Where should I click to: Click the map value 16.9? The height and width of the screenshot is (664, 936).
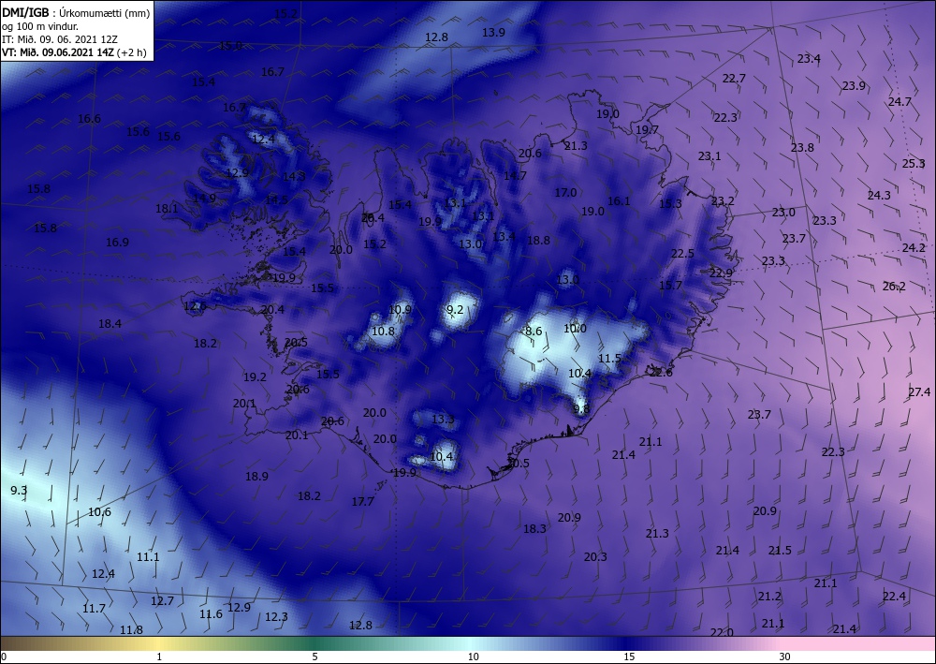117,242
